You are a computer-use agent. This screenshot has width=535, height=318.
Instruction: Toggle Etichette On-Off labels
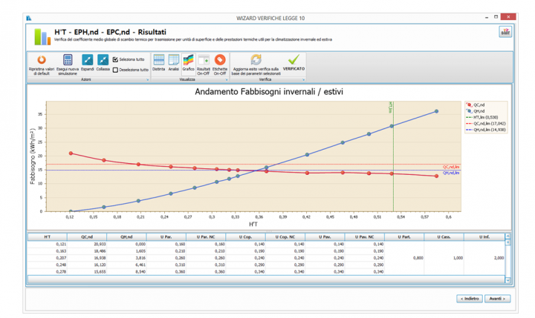(x=219, y=59)
